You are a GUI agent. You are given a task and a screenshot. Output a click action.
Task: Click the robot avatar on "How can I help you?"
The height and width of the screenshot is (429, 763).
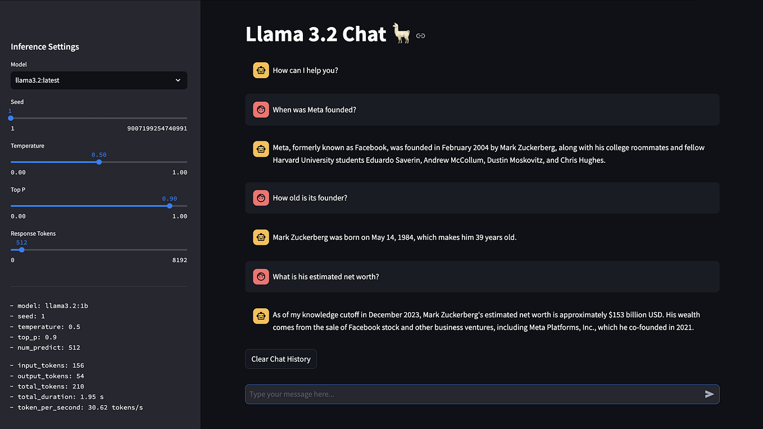coord(261,70)
